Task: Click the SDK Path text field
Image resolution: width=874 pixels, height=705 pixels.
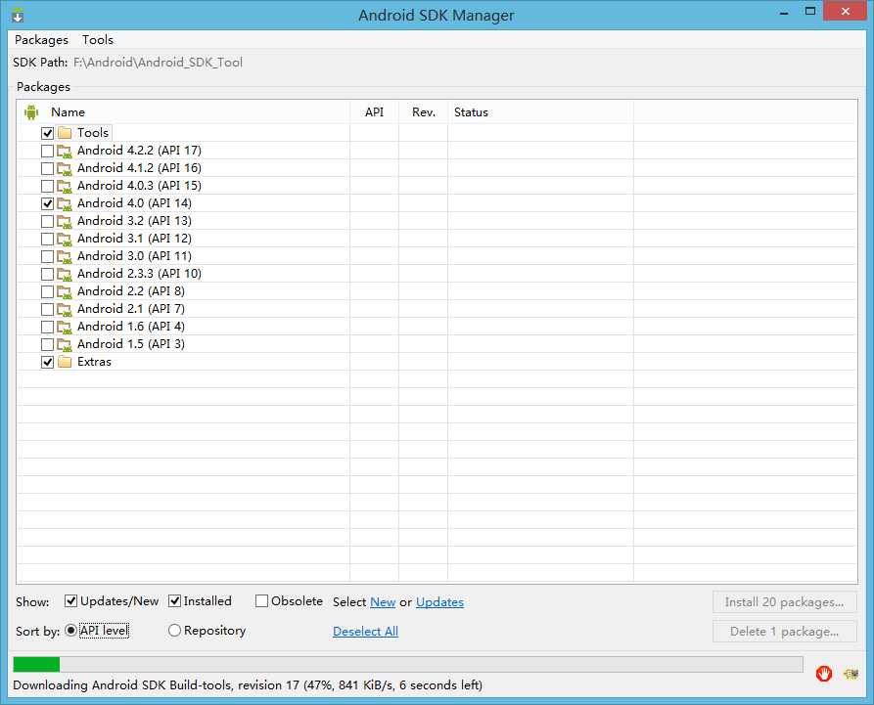Action: tap(158, 63)
